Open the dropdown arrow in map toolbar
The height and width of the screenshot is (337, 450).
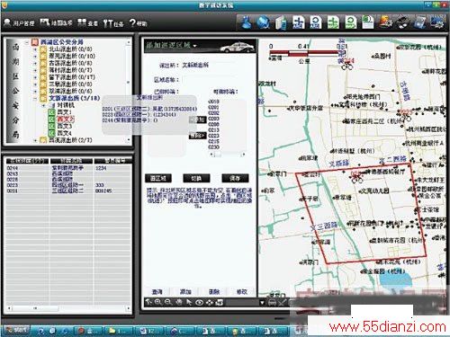coord(262,303)
